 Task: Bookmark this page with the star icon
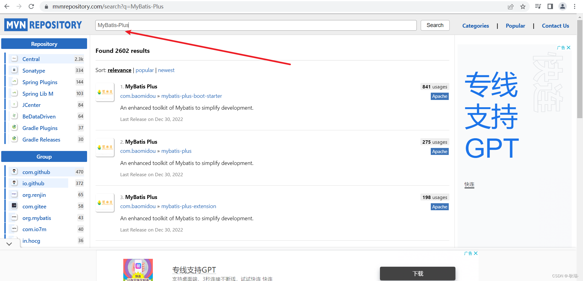coord(523,7)
